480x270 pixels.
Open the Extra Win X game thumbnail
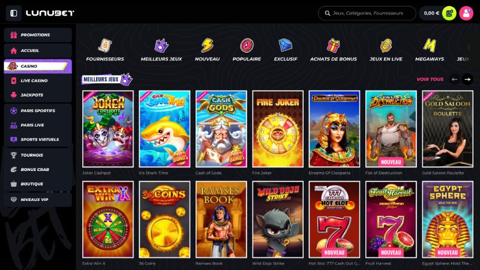tap(108, 219)
